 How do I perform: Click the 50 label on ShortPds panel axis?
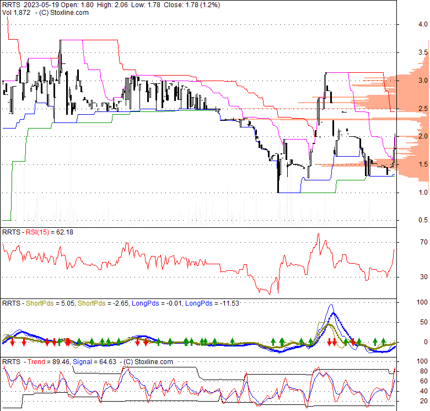424,322
